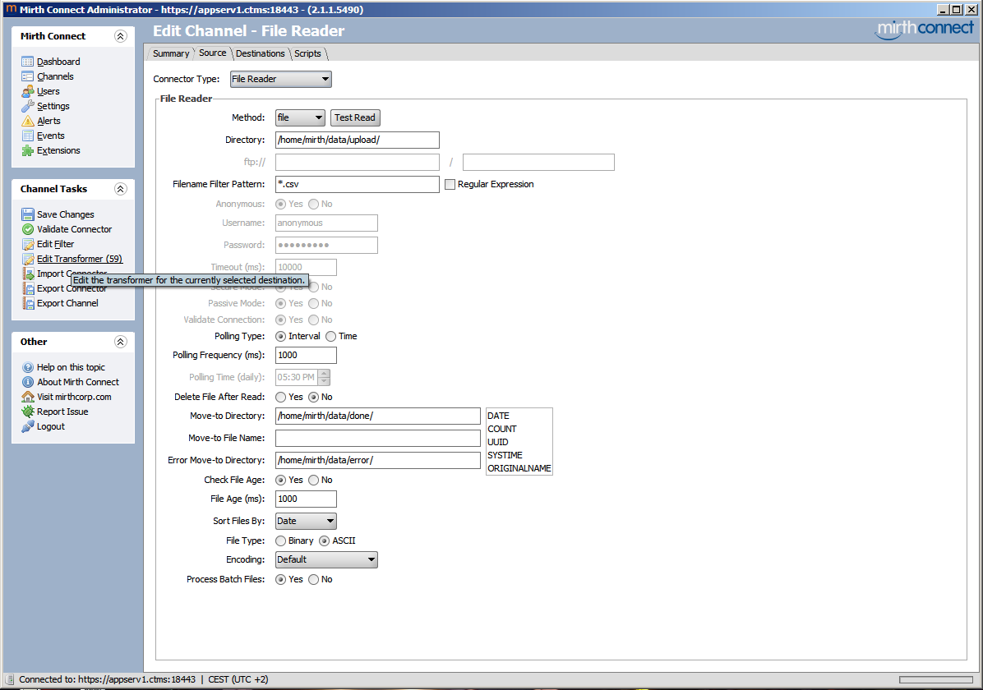Click the Directory input field
Screen dimensions: 983x690
(x=358, y=140)
